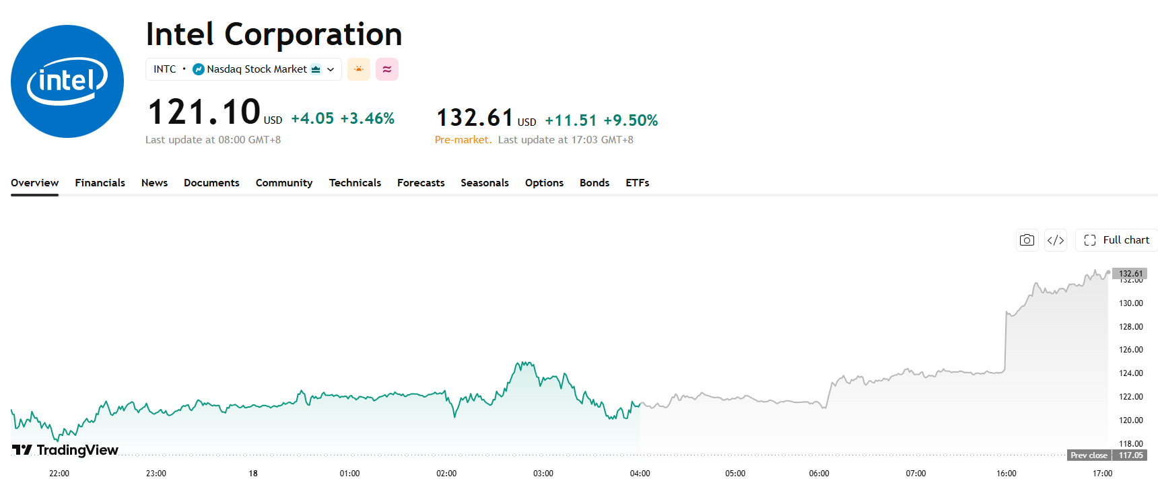Click the pre-market sun indicator icon

tap(359, 69)
